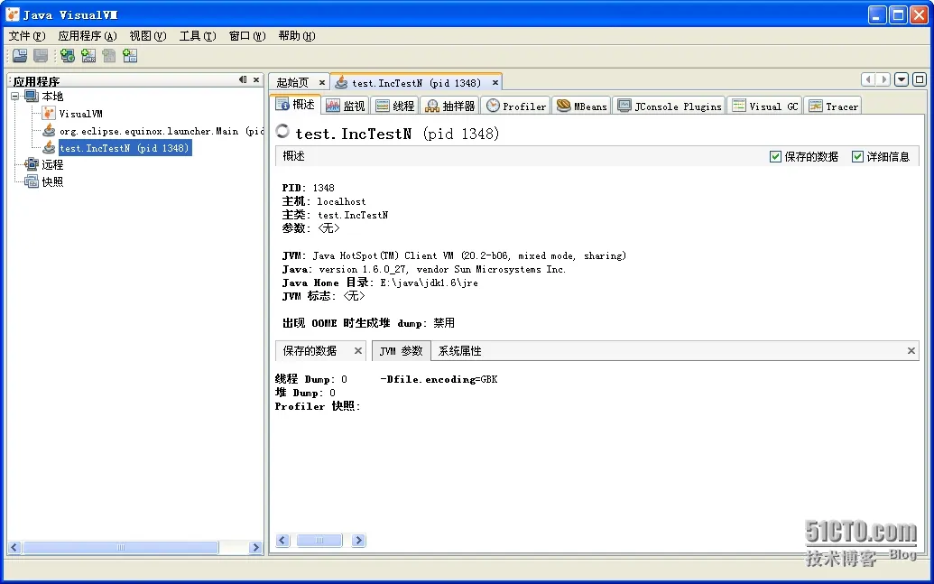934x584 pixels.
Task: Open the 窗口 menu
Action: pyautogui.click(x=247, y=36)
